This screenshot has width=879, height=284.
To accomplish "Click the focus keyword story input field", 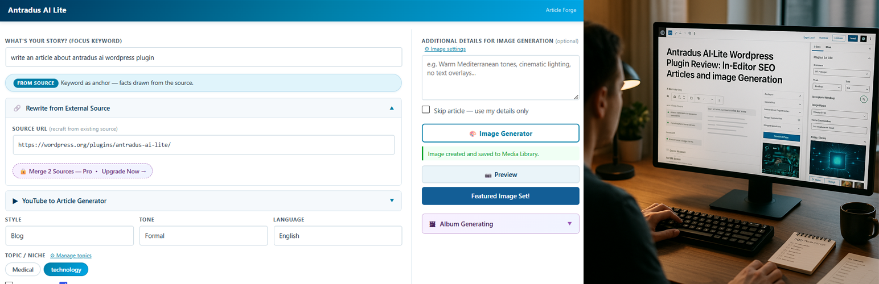I will pyautogui.click(x=203, y=57).
